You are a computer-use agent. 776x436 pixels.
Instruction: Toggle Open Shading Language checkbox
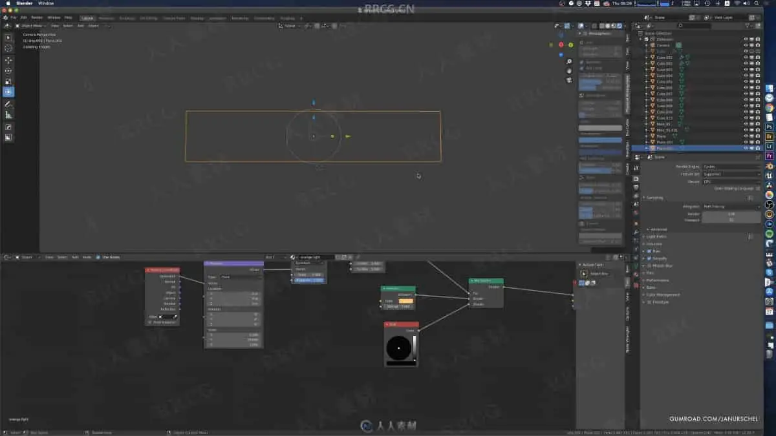coord(757,188)
